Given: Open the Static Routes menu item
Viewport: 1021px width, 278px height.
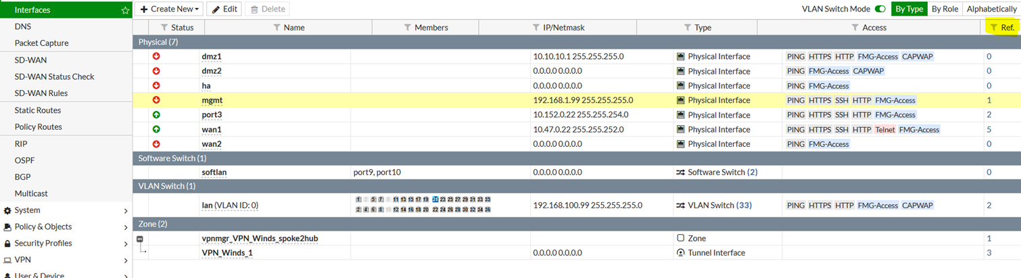Looking at the screenshot, I should coord(38,110).
